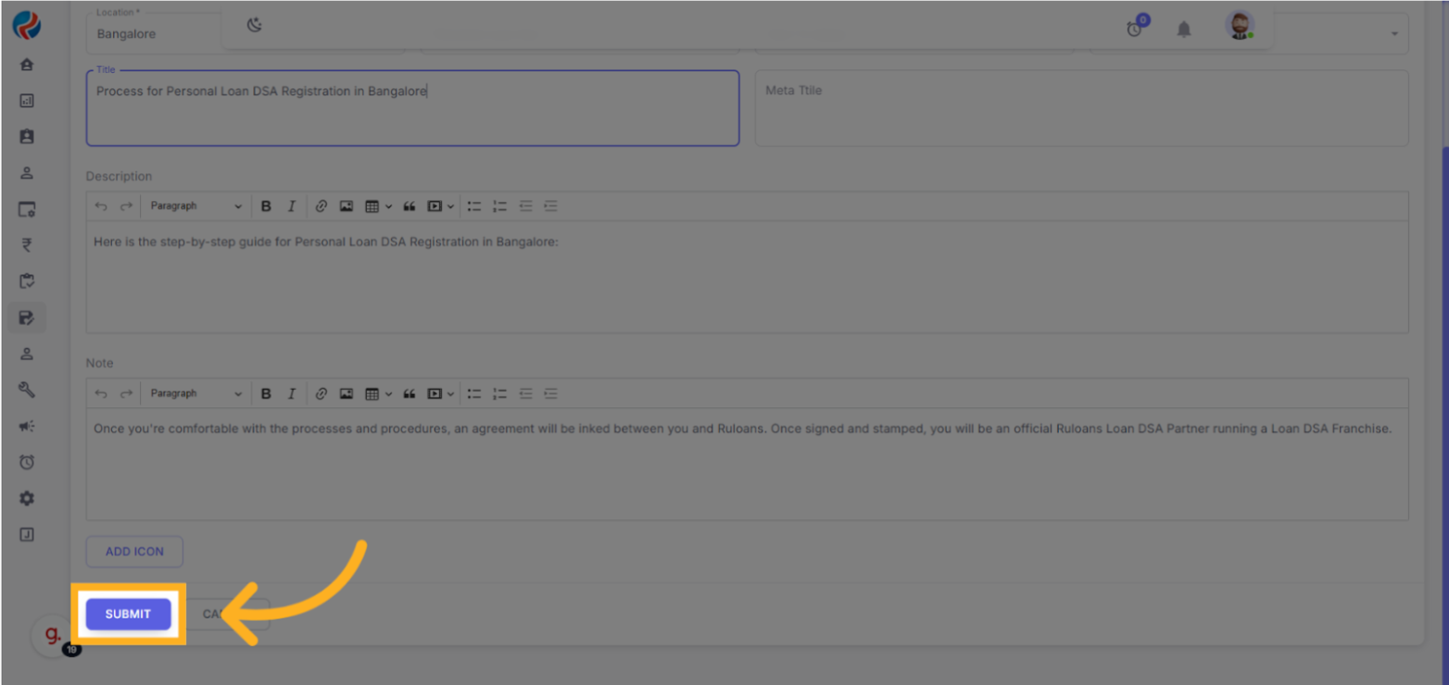Expand Paragraph style dropdown in Note editor
The image size is (1449, 685).
[195, 393]
